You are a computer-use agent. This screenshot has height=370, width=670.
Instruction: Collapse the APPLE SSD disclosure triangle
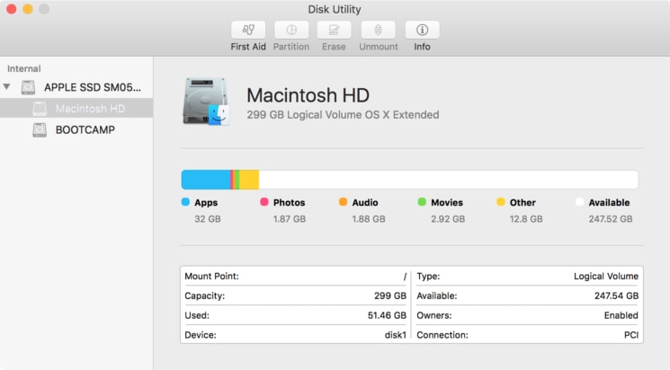pos(8,88)
